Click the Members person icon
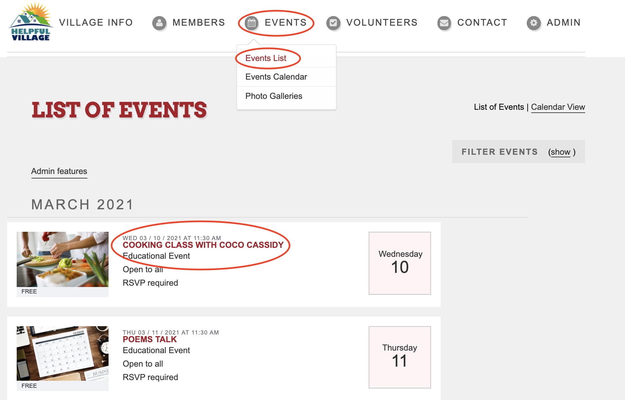The width and height of the screenshot is (625, 400). pos(159,23)
